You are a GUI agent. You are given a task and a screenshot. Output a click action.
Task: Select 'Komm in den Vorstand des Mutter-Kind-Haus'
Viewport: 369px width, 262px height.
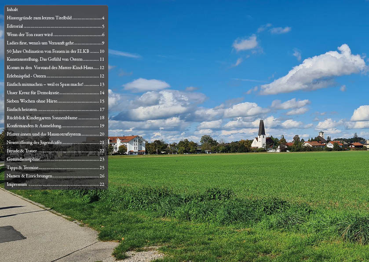point(50,68)
